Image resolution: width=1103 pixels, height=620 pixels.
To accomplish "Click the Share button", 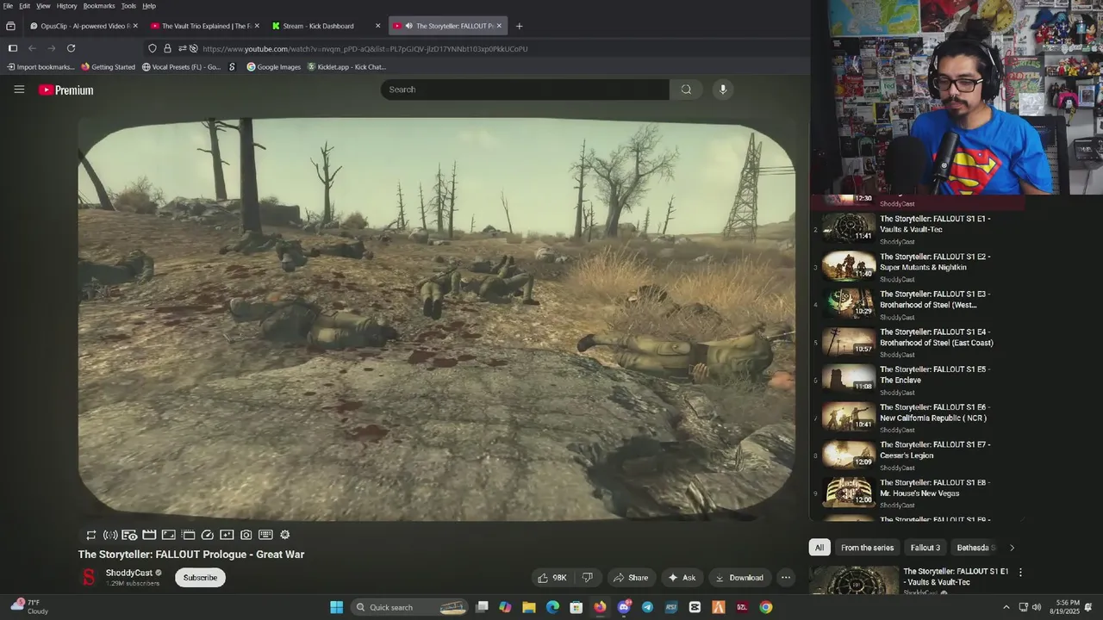I will 630,578.
